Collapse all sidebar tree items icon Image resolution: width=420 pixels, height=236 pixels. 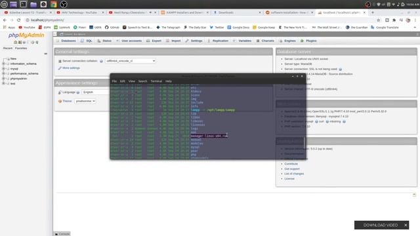[x=45, y=54]
